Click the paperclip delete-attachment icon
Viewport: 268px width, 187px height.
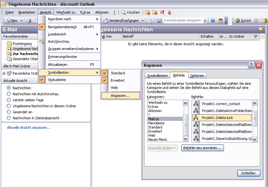(x=169, y=12)
